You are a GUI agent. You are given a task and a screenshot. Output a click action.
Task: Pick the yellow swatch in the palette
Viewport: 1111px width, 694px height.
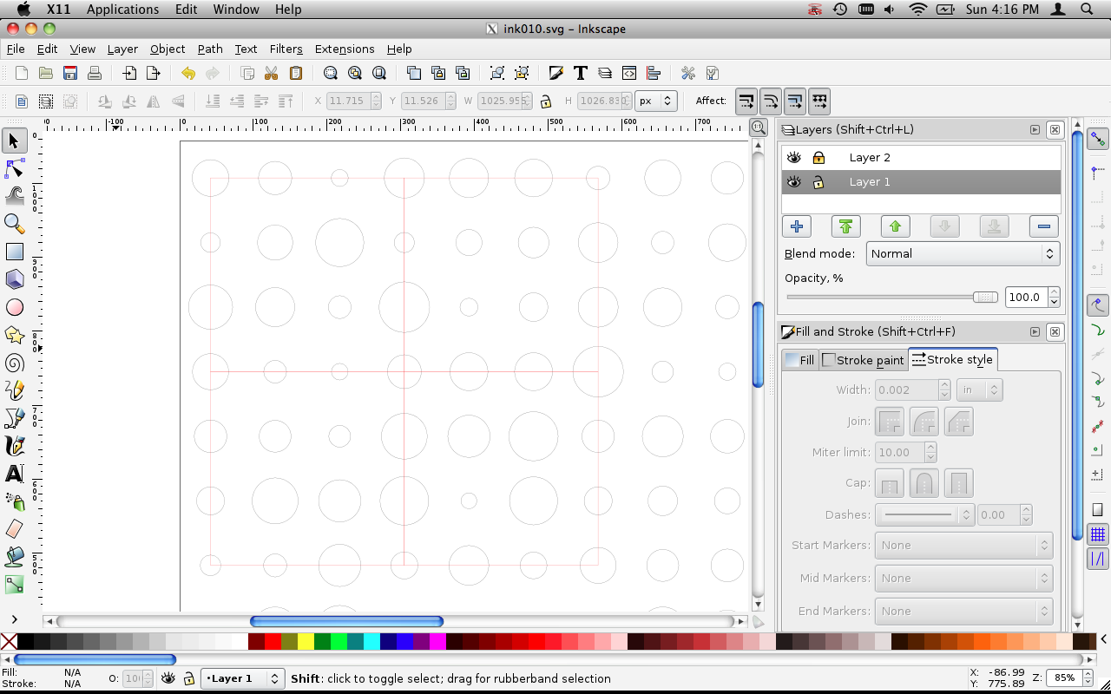pyautogui.click(x=306, y=642)
